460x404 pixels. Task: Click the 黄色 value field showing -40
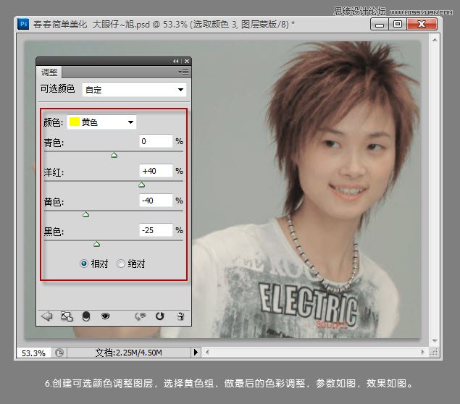(x=156, y=201)
